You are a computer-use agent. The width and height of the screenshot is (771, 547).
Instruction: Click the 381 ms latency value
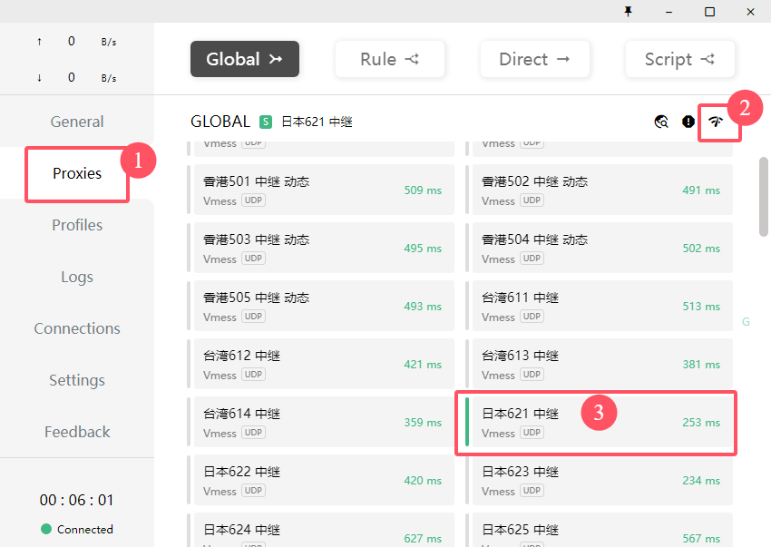701,365
